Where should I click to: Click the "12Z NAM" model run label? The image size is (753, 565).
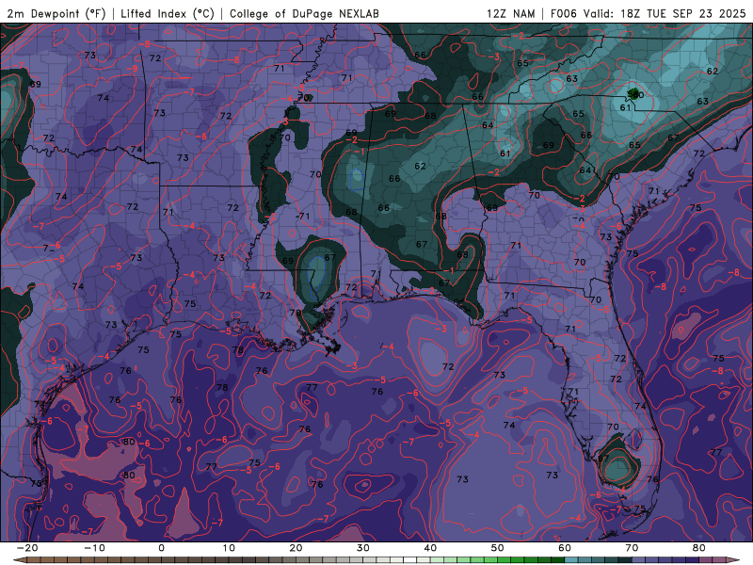510,13
